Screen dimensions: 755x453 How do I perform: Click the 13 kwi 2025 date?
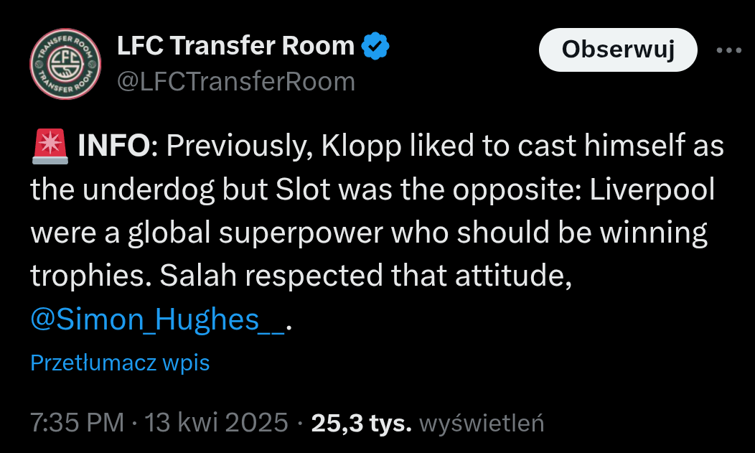click(x=216, y=423)
